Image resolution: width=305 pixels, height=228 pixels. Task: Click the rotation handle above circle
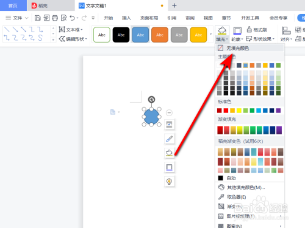[x=151, y=99]
